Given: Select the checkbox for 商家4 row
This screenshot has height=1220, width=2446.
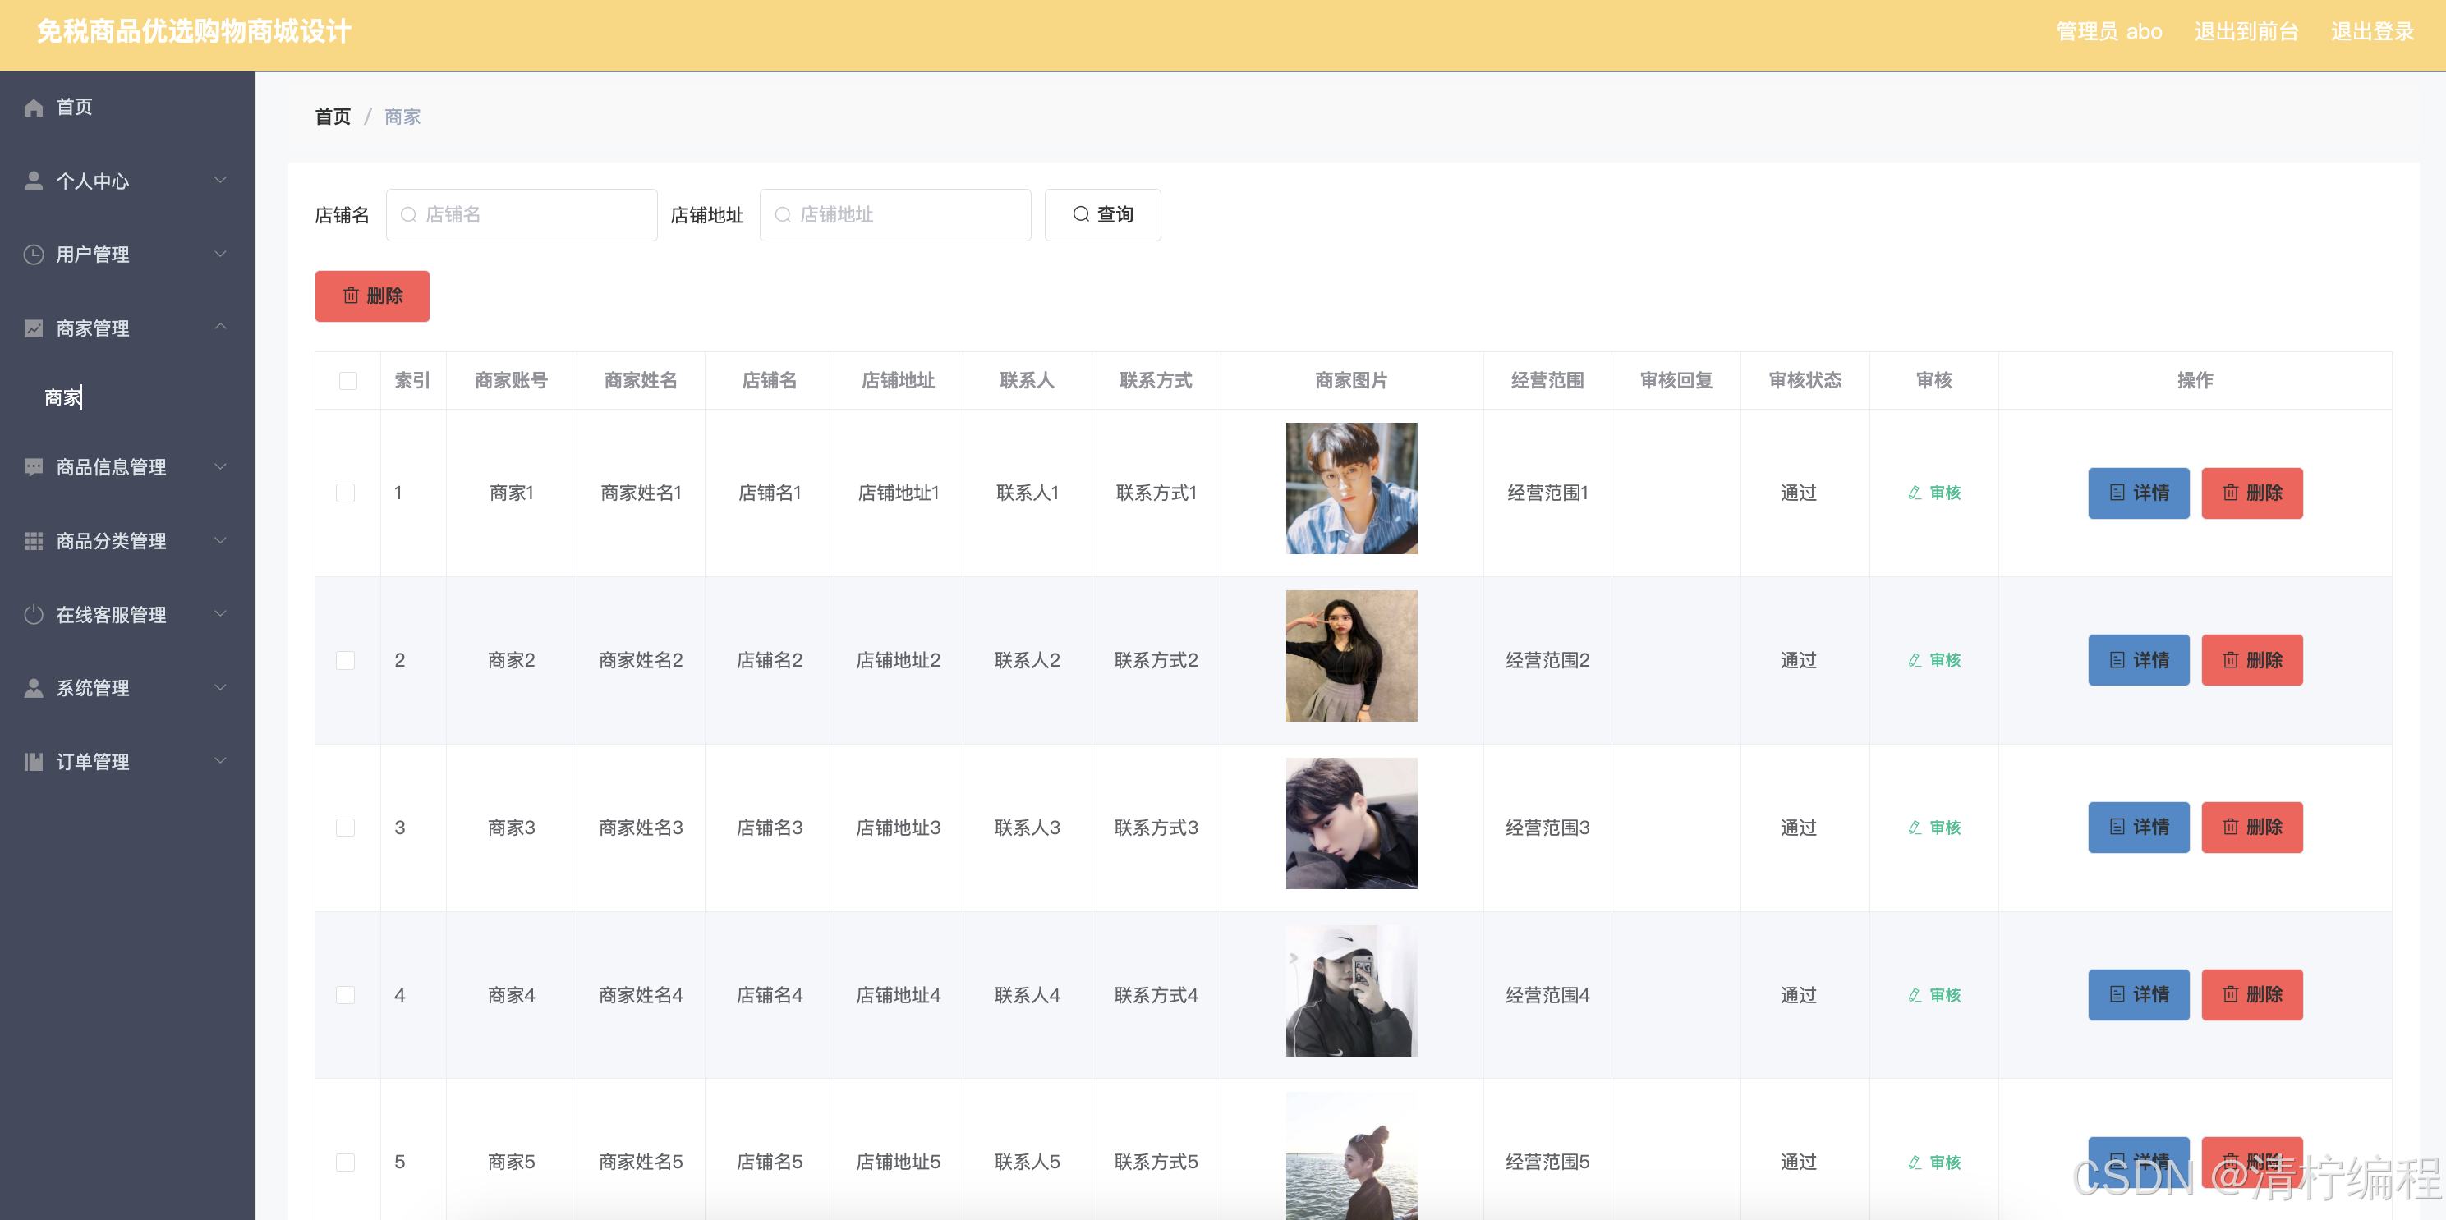Looking at the screenshot, I should coord(346,995).
